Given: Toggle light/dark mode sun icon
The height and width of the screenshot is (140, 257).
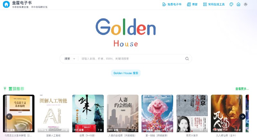Looking at the screenshot, I should (x=245, y=4).
